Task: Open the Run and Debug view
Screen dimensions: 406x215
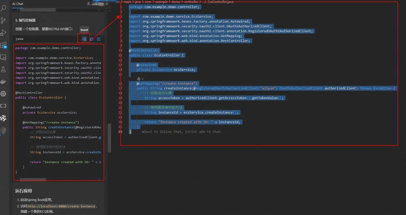Action: 3,32
